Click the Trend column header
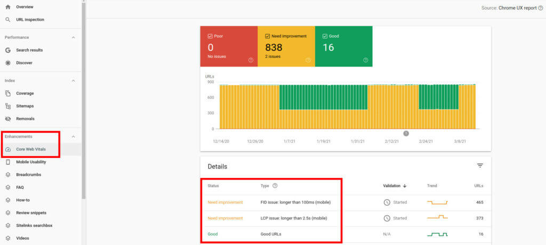546x245 pixels. pos(432,186)
